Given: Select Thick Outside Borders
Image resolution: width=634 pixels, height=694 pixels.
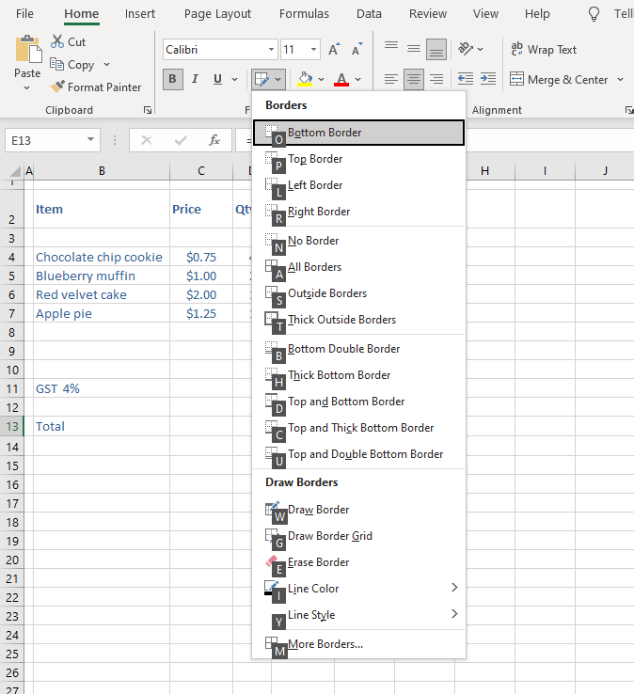Looking at the screenshot, I should click(x=358, y=320).
